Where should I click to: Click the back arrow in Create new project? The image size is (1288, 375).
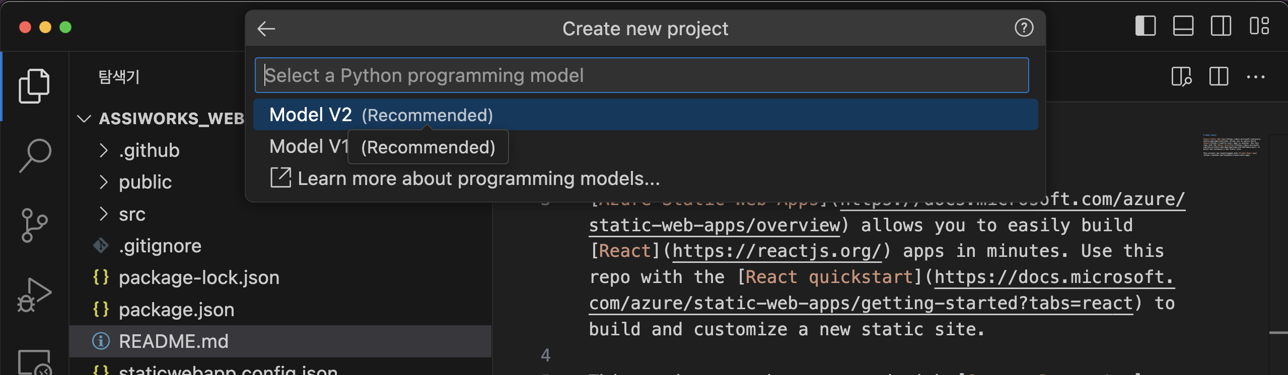(266, 29)
